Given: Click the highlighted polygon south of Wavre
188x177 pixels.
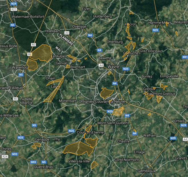Looking at the screenshot, I should pos(106,92).
